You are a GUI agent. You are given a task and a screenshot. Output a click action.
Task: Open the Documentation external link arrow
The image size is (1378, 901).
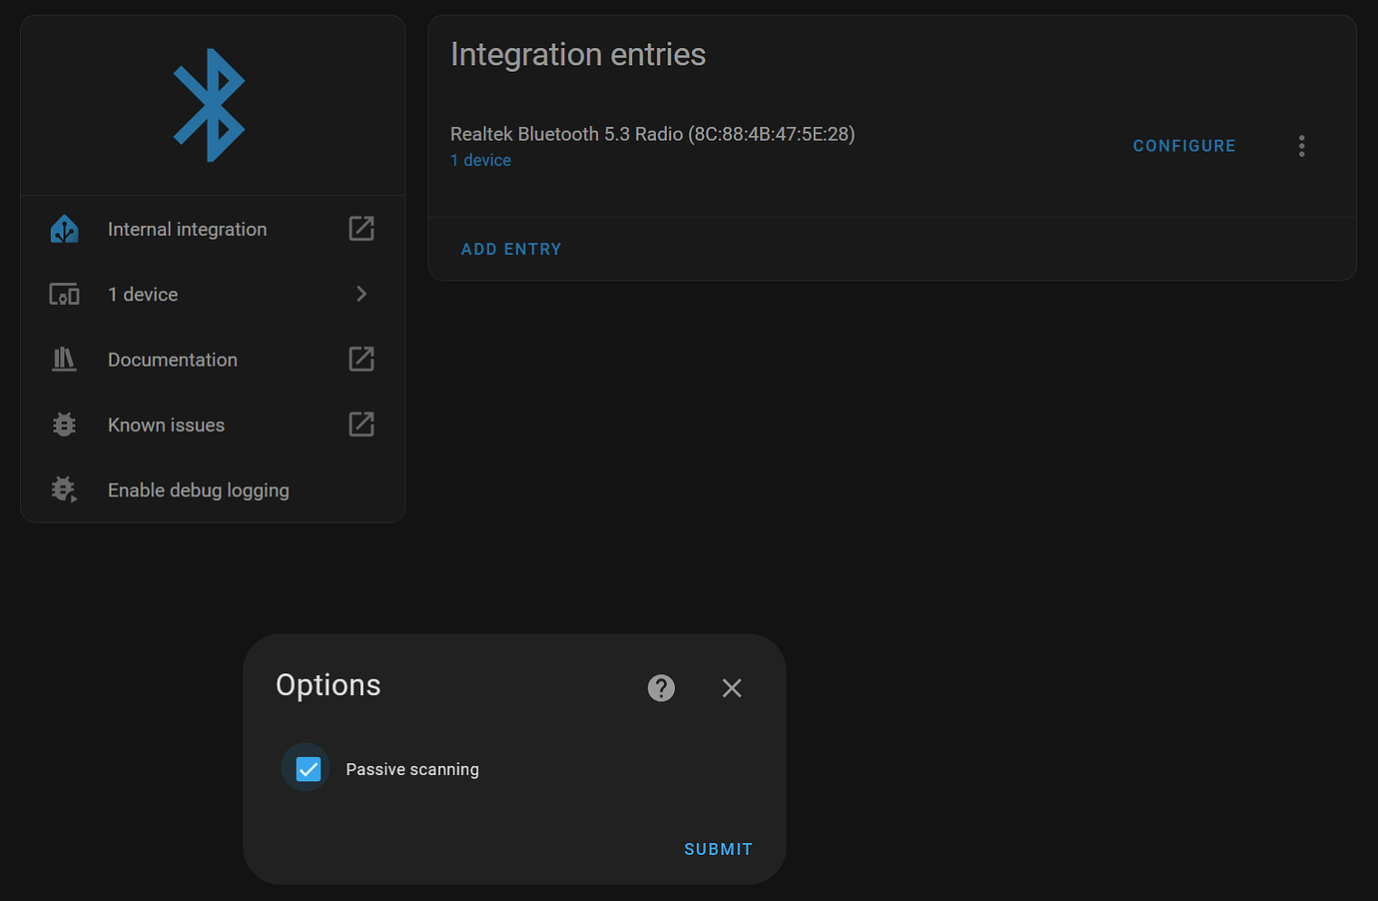click(360, 359)
